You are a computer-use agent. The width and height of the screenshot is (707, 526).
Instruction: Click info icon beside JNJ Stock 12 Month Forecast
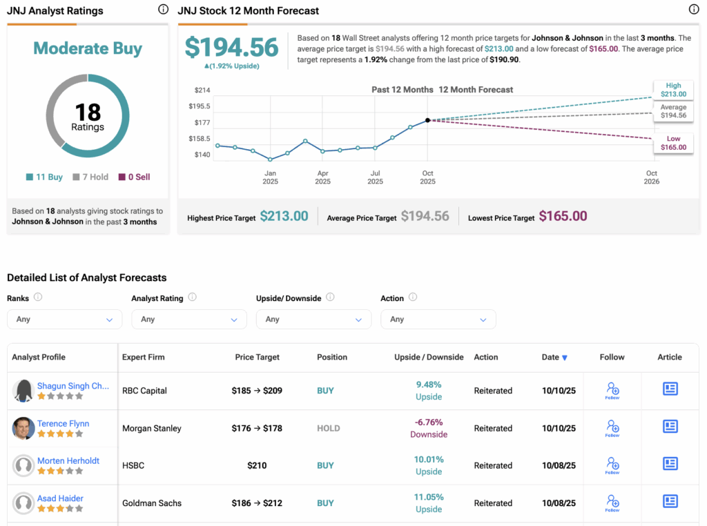click(x=694, y=10)
